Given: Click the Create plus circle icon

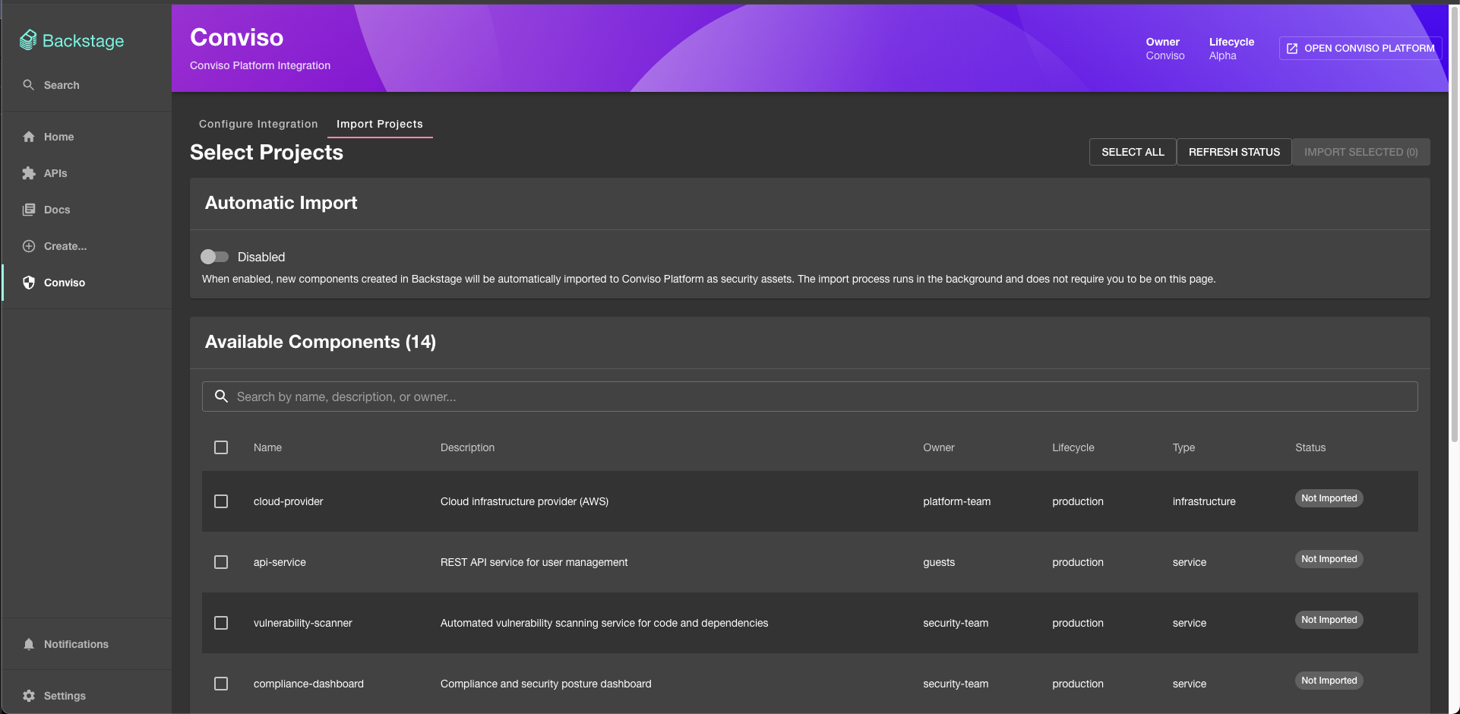Looking at the screenshot, I should [29, 246].
